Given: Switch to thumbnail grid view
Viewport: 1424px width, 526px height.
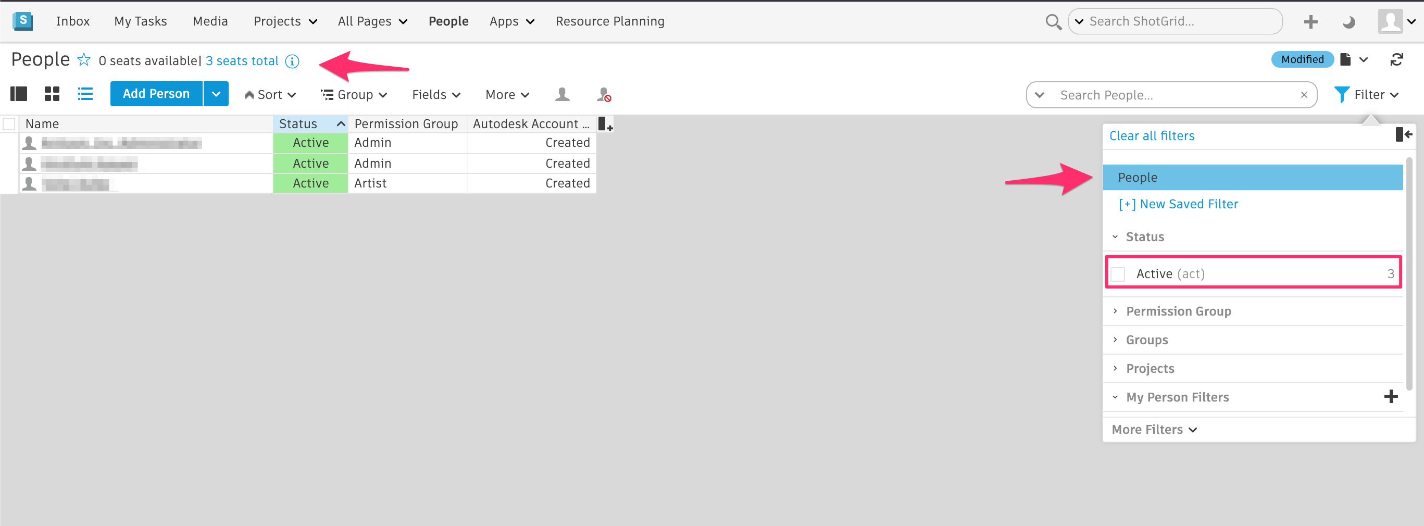Looking at the screenshot, I should click(52, 94).
